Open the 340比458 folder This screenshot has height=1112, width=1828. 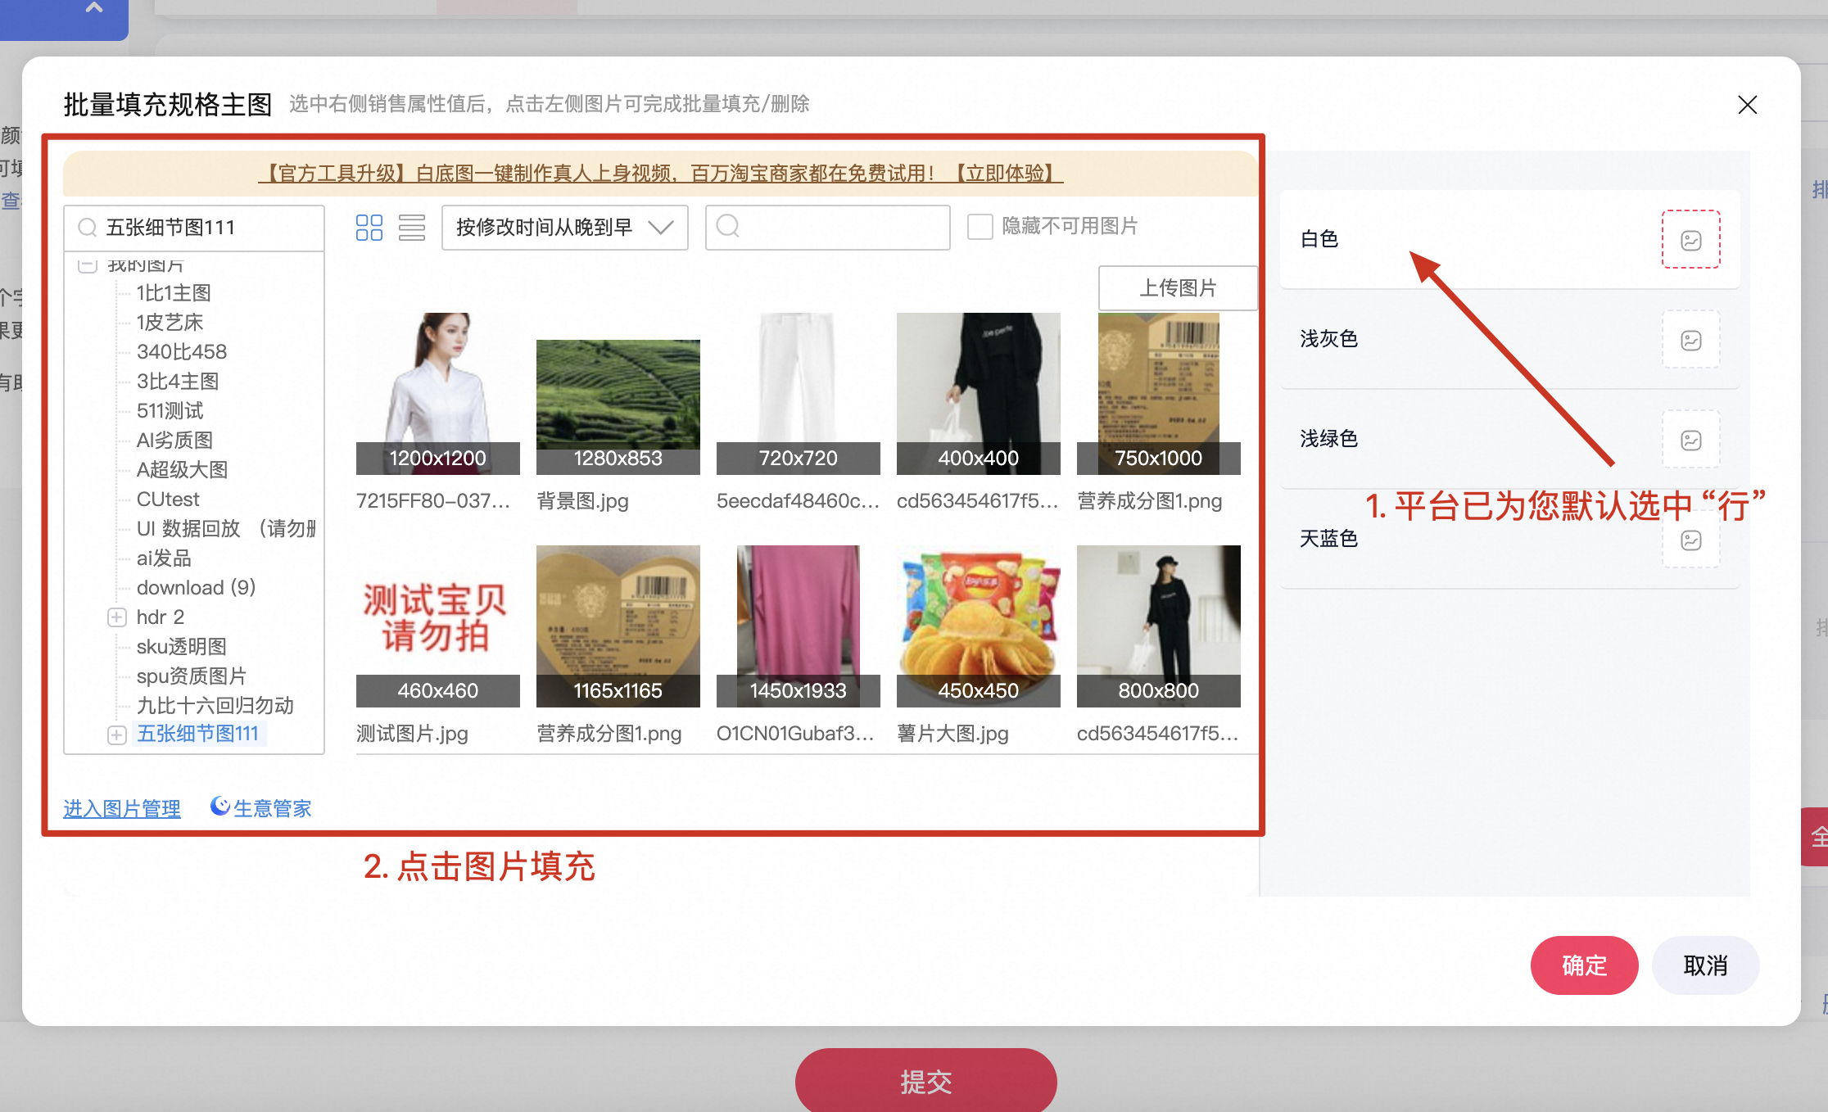click(x=182, y=352)
